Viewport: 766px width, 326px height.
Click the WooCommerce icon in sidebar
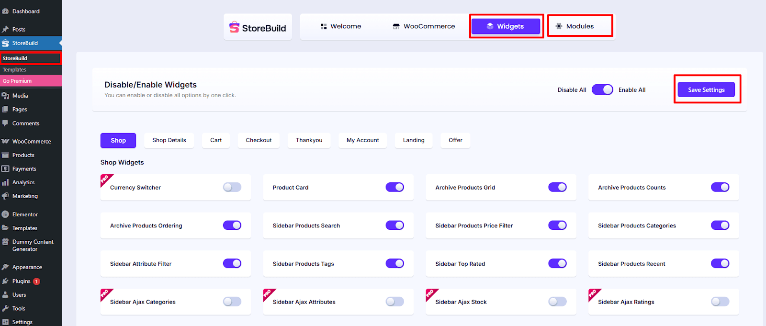pos(5,141)
